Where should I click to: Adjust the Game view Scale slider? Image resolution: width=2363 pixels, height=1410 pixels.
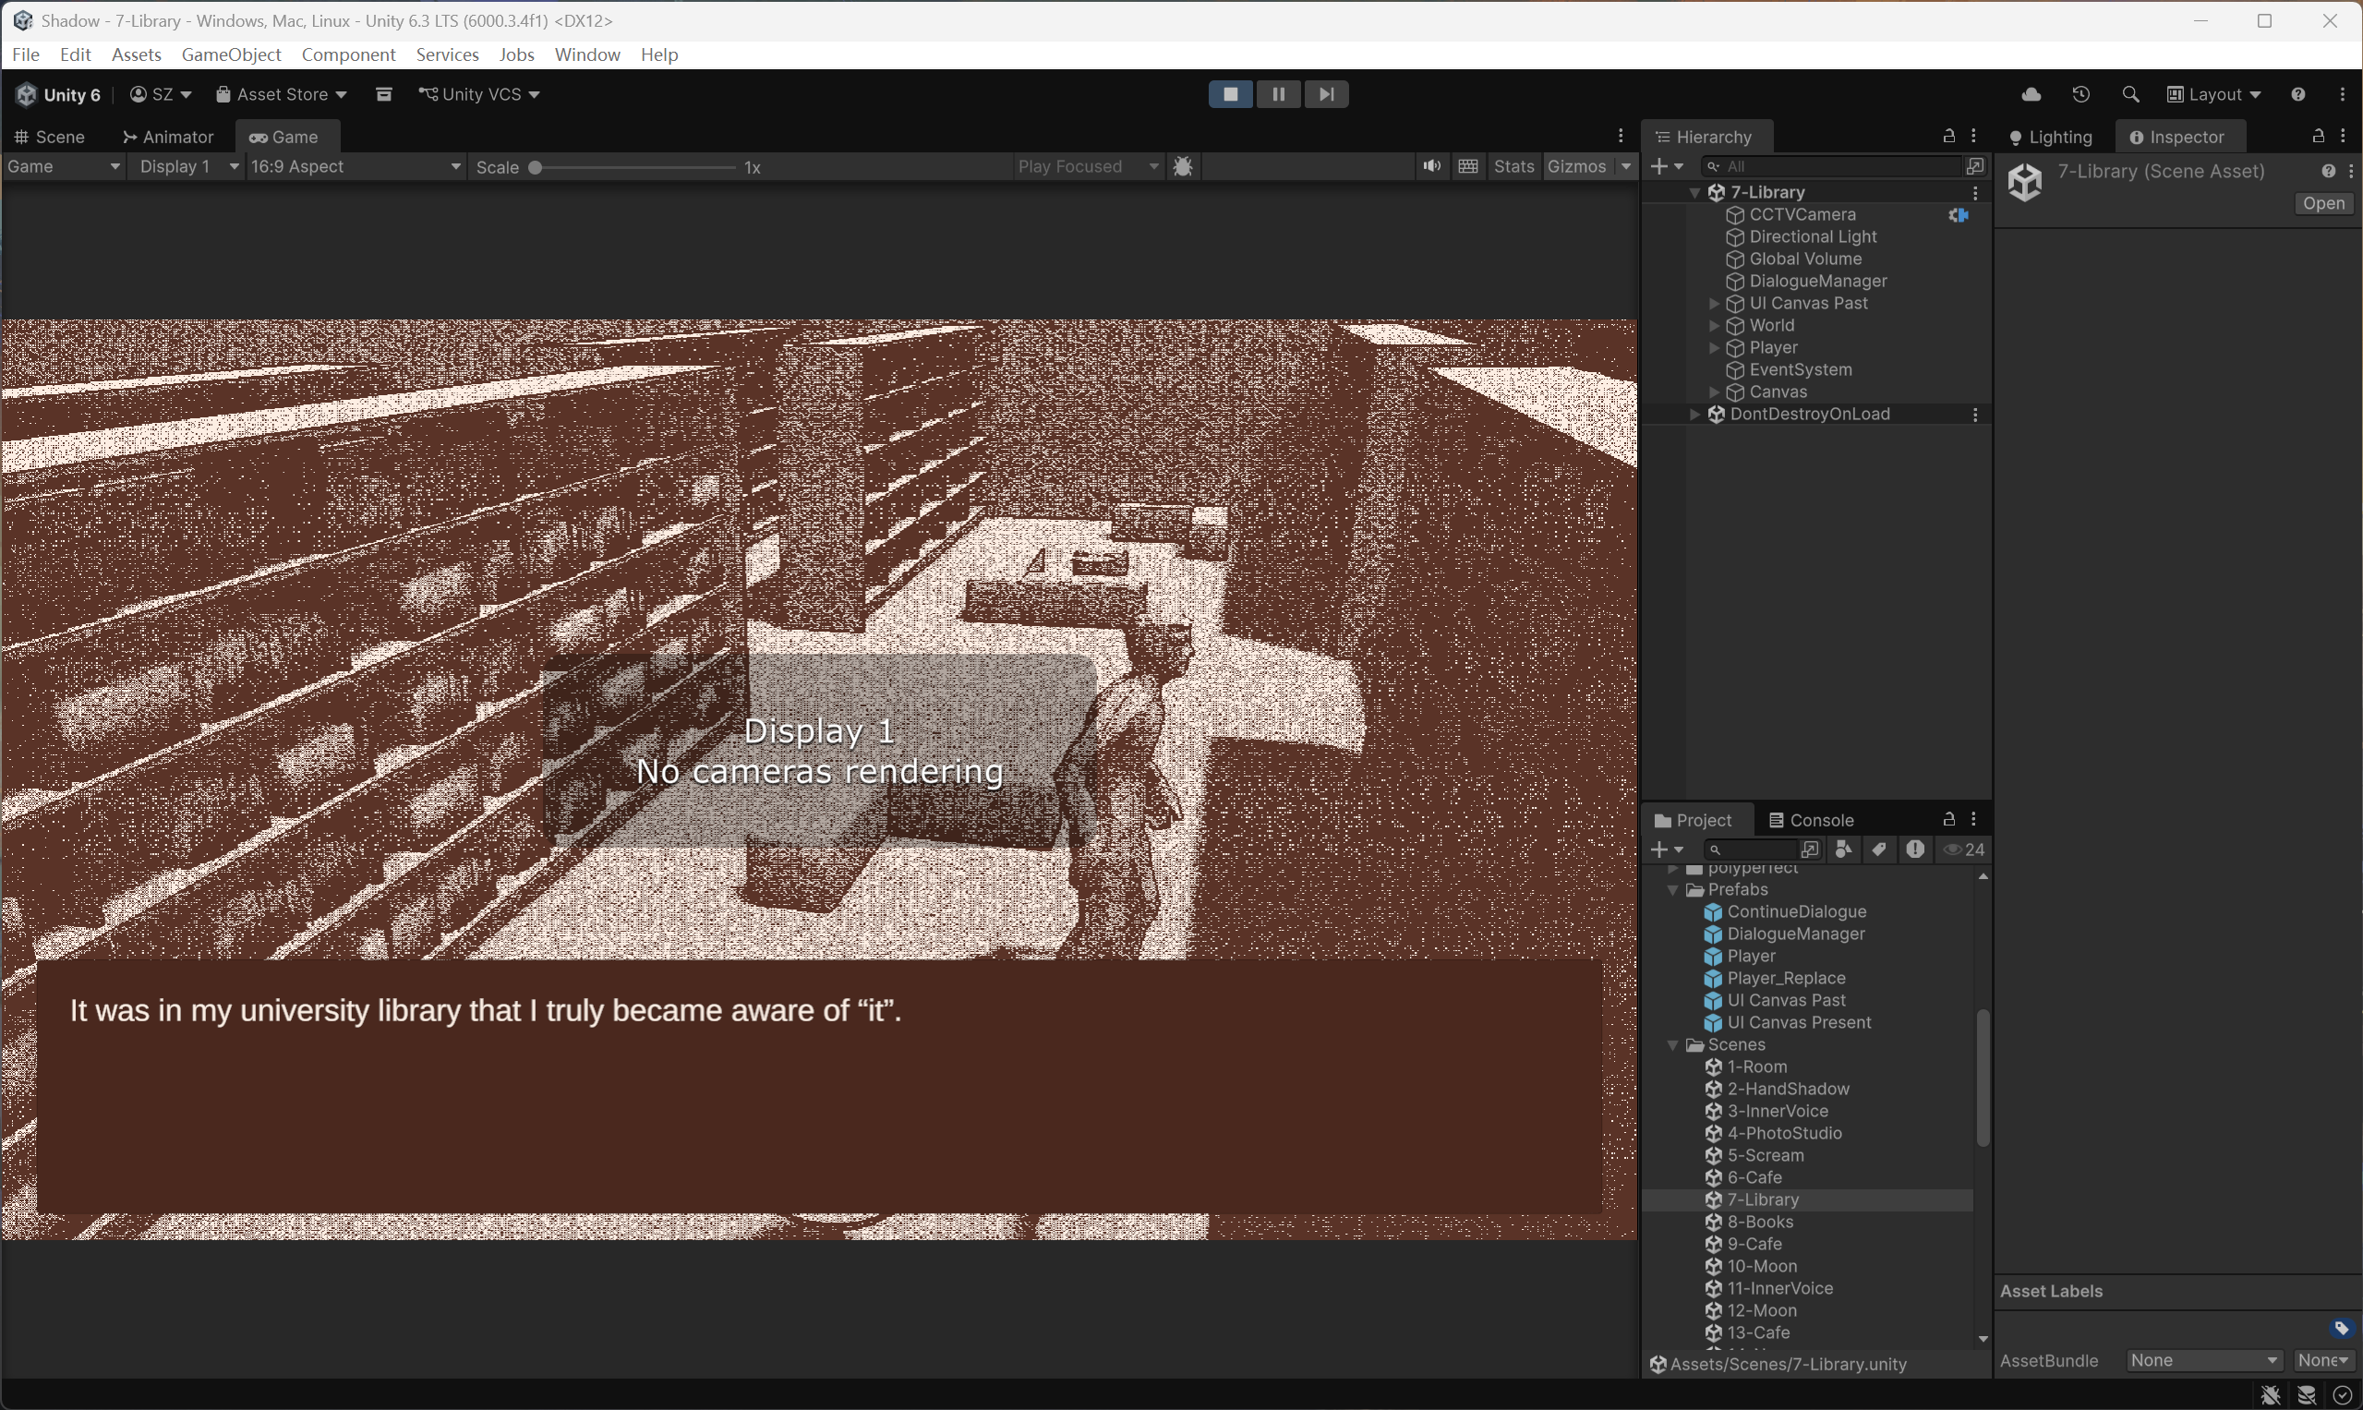click(535, 167)
